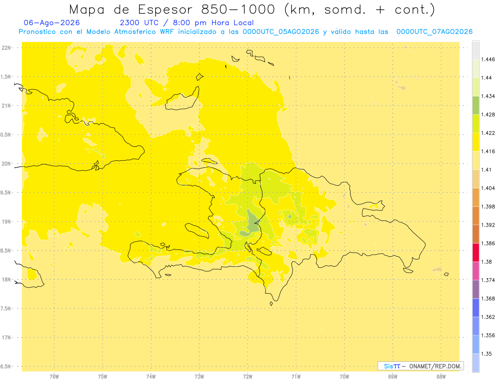The width and height of the screenshot is (495, 382).
Task: Click legend value '1.356'
Action: (488, 335)
